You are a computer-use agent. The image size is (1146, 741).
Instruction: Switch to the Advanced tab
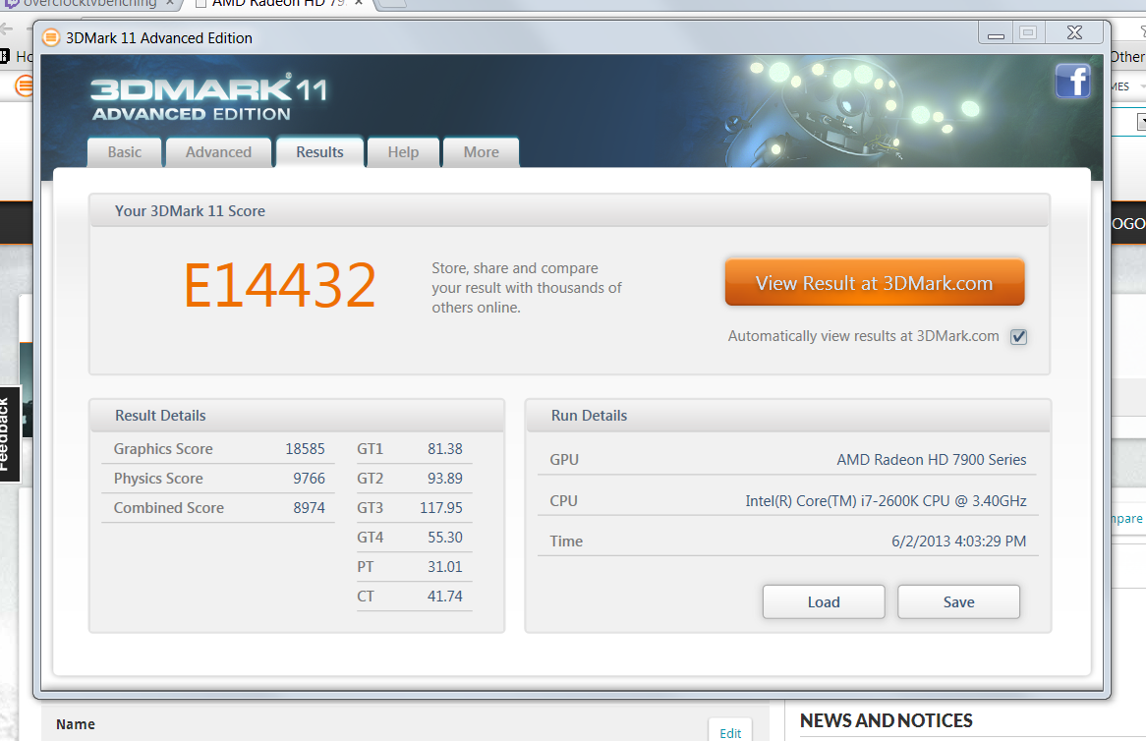[218, 152]
